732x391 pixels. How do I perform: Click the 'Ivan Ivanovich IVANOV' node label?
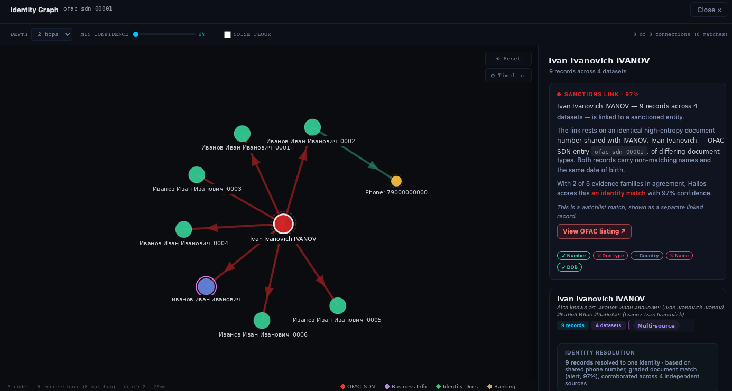click(283, 239)
